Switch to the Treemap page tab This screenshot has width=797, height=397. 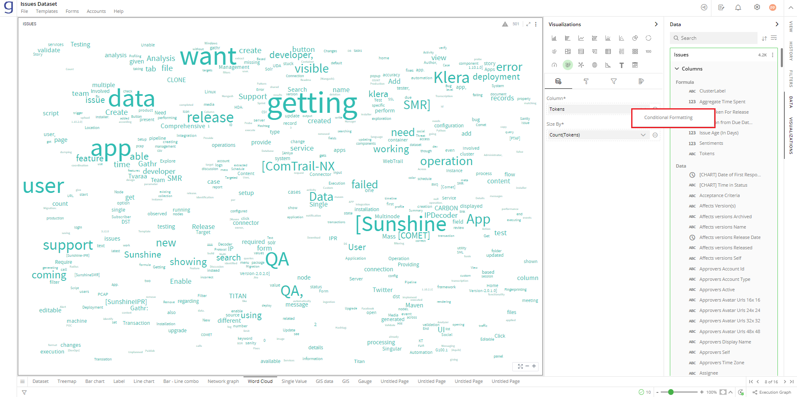point(67,381)
